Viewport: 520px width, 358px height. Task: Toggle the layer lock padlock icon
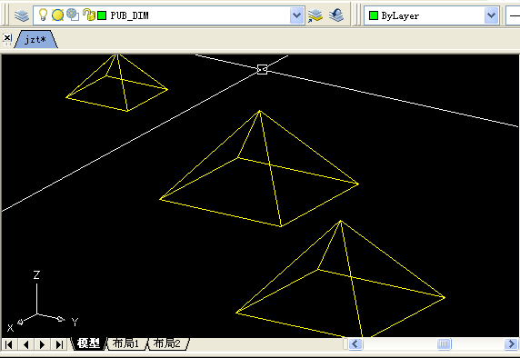pos(88,15)
